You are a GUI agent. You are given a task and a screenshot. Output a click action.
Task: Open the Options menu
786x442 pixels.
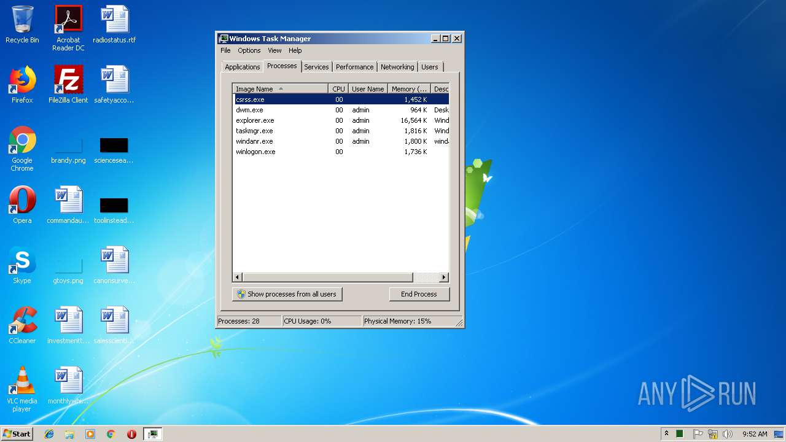249,50
